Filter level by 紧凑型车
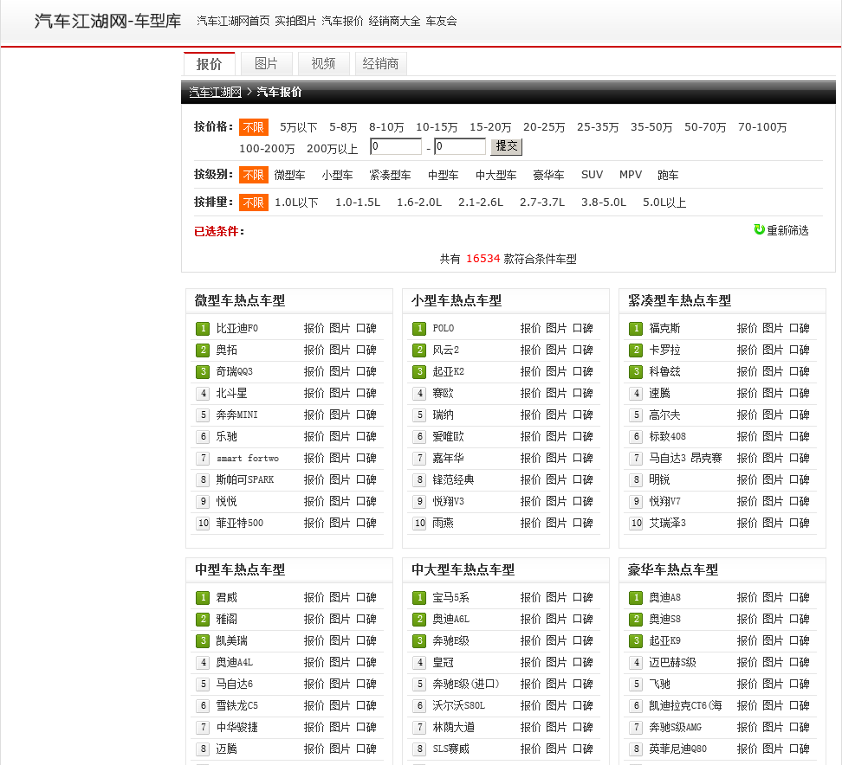This screenshot has width=842, height=765. (x=390, y=175)
